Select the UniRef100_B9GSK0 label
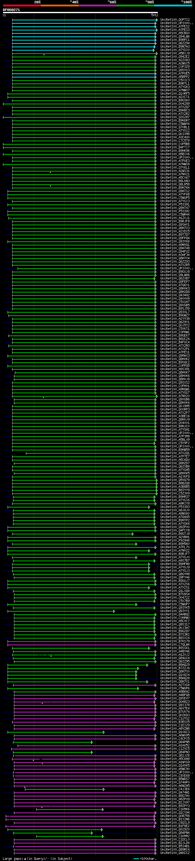Viewport: 195px width, 861px height. tap(175, 100)
